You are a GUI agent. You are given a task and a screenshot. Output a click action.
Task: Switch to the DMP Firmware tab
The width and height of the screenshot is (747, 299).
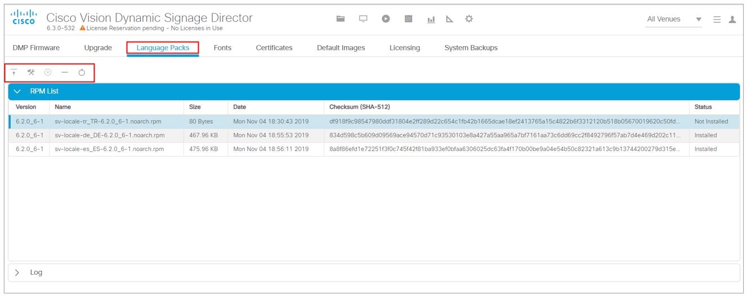coord(36,48)
